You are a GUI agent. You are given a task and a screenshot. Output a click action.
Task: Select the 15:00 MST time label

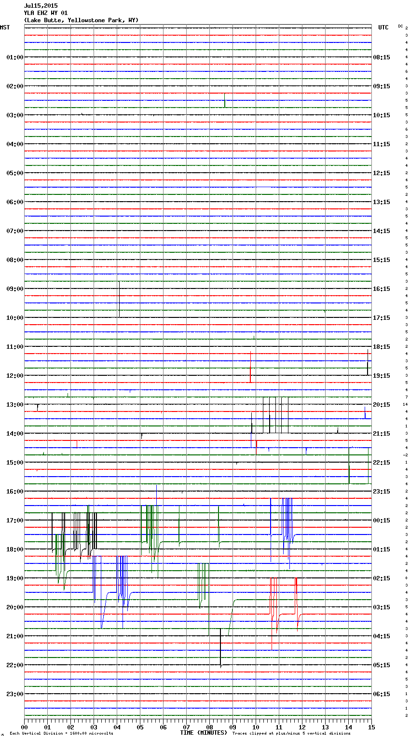click(x=15, y=463)
